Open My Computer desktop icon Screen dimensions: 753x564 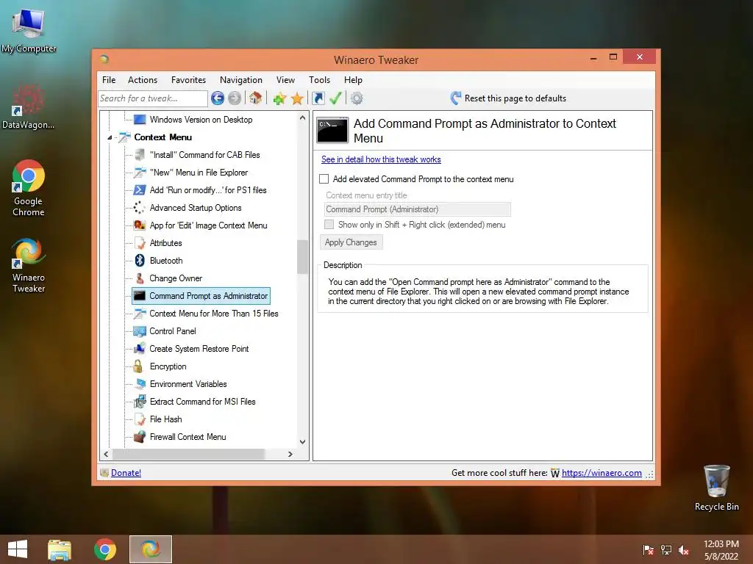(x=29, y=31)
